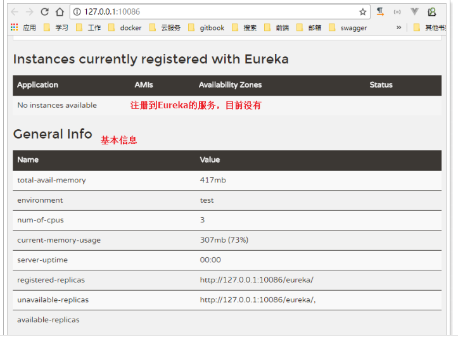Screen dimensions: 458x342
Task: Open the green extension icon at right
Action: [x=432, y=12]
